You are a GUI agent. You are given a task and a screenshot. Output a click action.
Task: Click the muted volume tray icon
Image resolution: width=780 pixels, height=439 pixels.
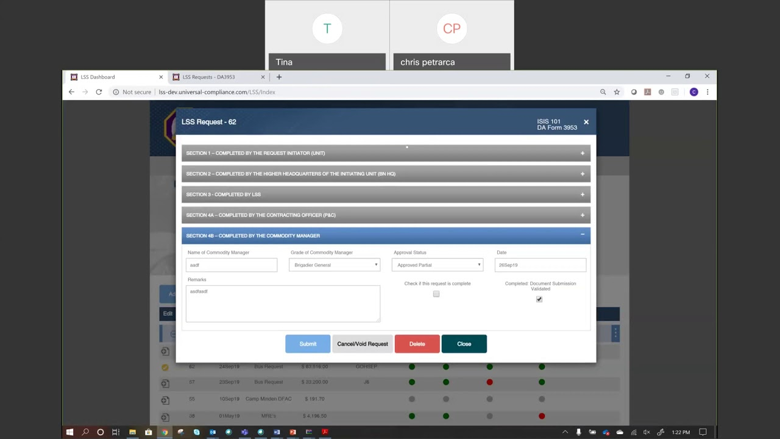click(647, 432)
